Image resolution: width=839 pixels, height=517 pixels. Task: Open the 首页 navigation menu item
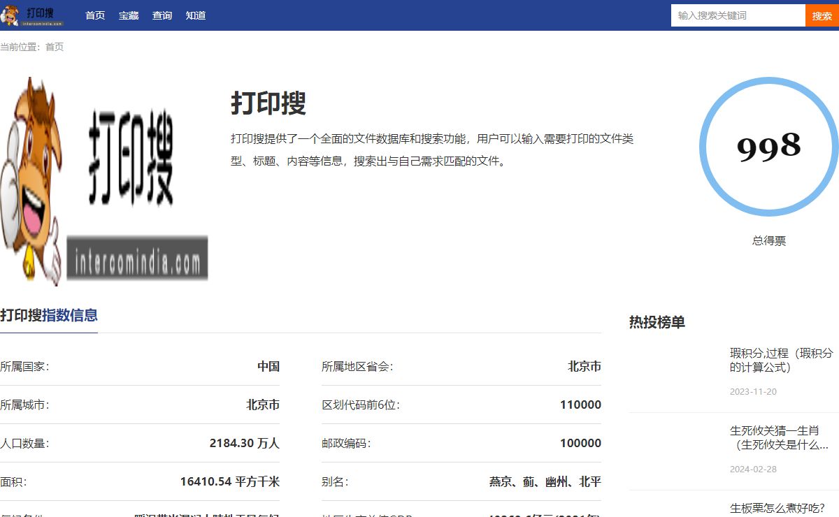point(95,15)
